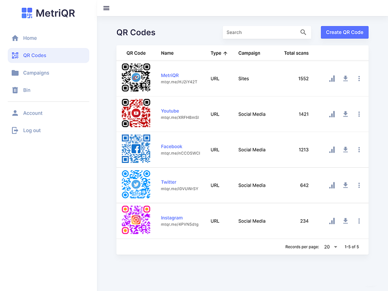Screen dimensions: 388x291
Task: Click the Twitter QR code thumbnail
Action: 136,184
